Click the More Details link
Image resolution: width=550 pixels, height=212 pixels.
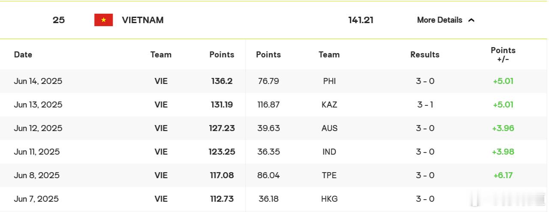point(439,20)
